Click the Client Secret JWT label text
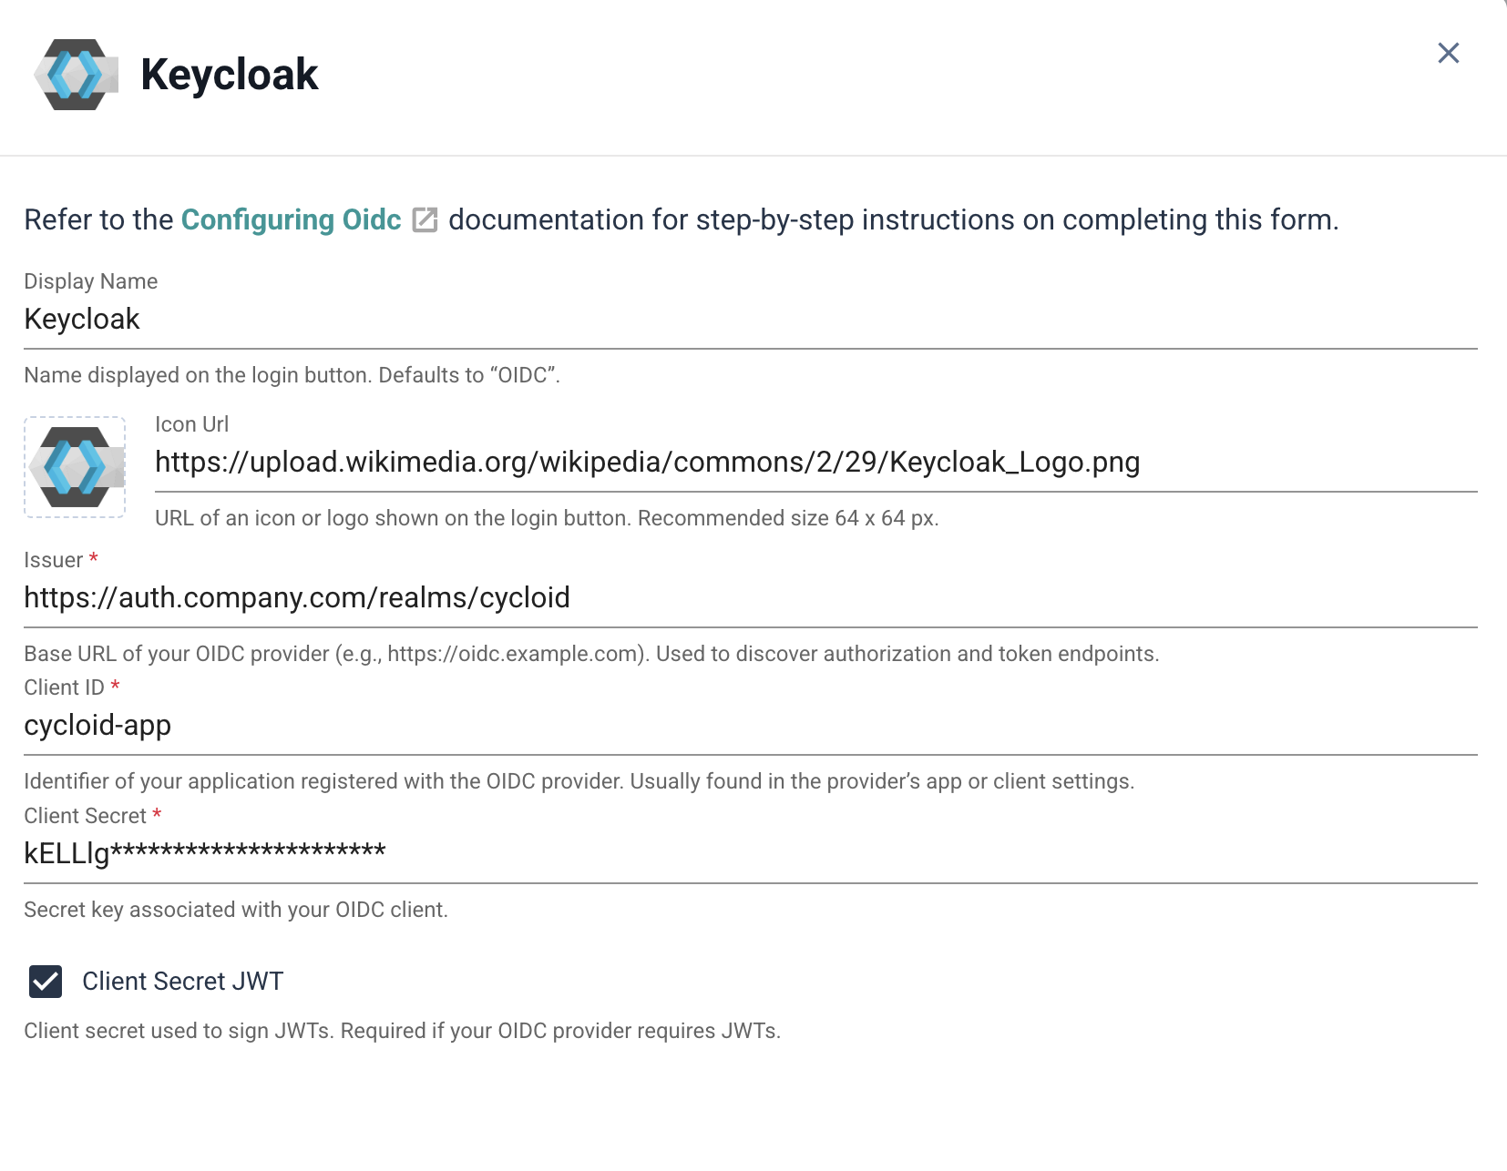1507x1171 pixels. (183, 982)
